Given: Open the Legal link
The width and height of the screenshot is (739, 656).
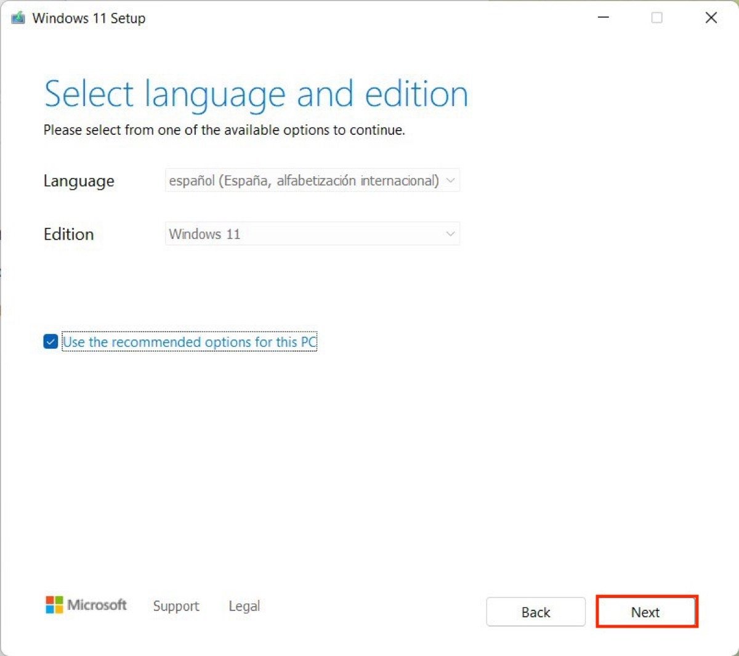Looking at the screenshot, I should click(x=244, y=606).
